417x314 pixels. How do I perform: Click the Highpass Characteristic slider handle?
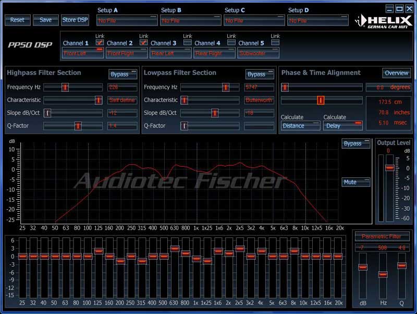pos(99,100)
